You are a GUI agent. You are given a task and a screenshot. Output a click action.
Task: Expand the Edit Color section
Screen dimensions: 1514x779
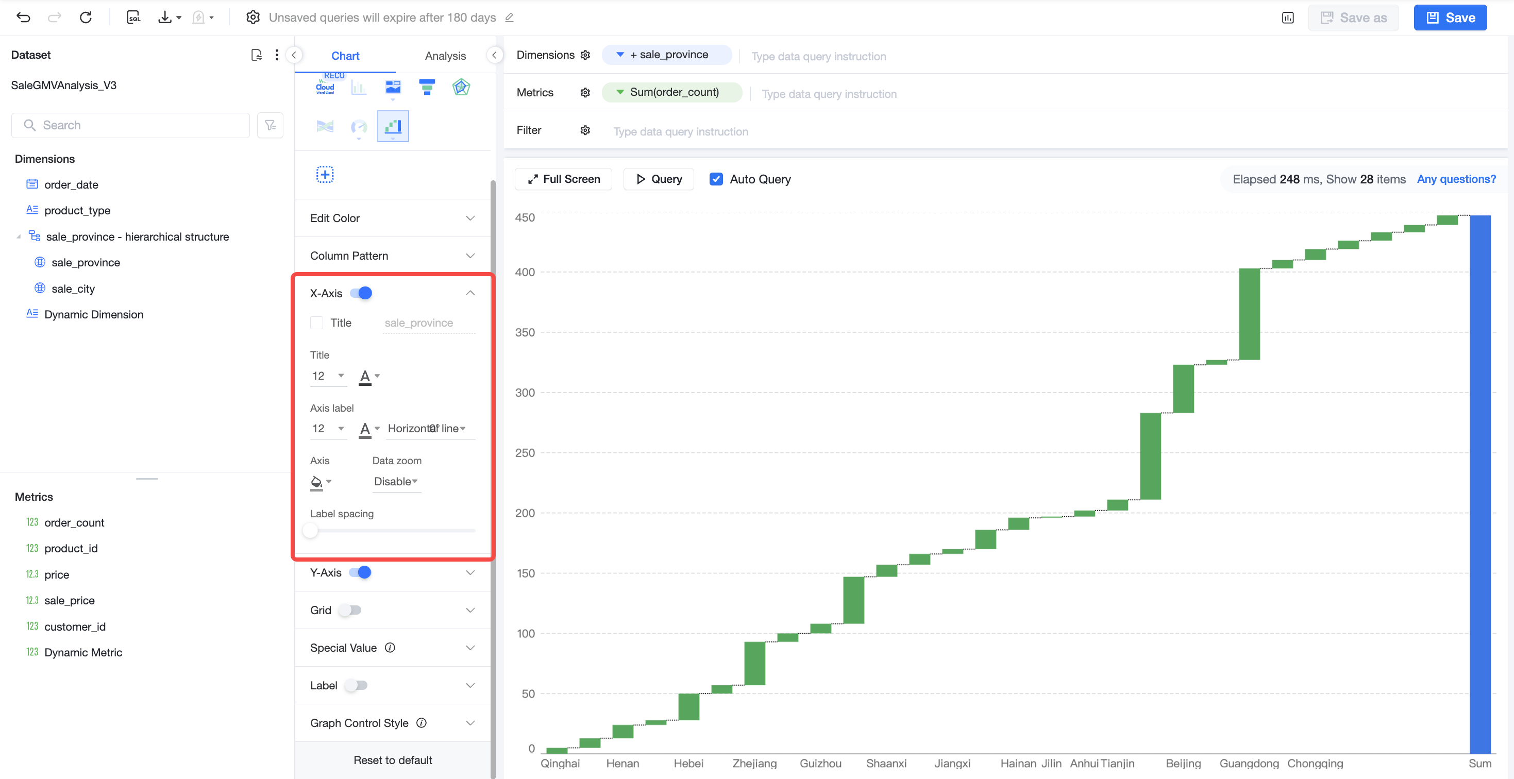(x=393, y=218)
